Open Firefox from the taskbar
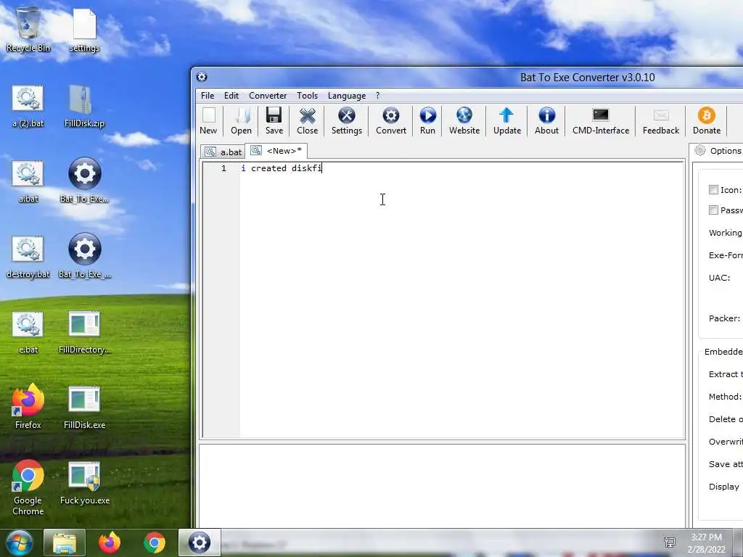 [x=110, y=542]
